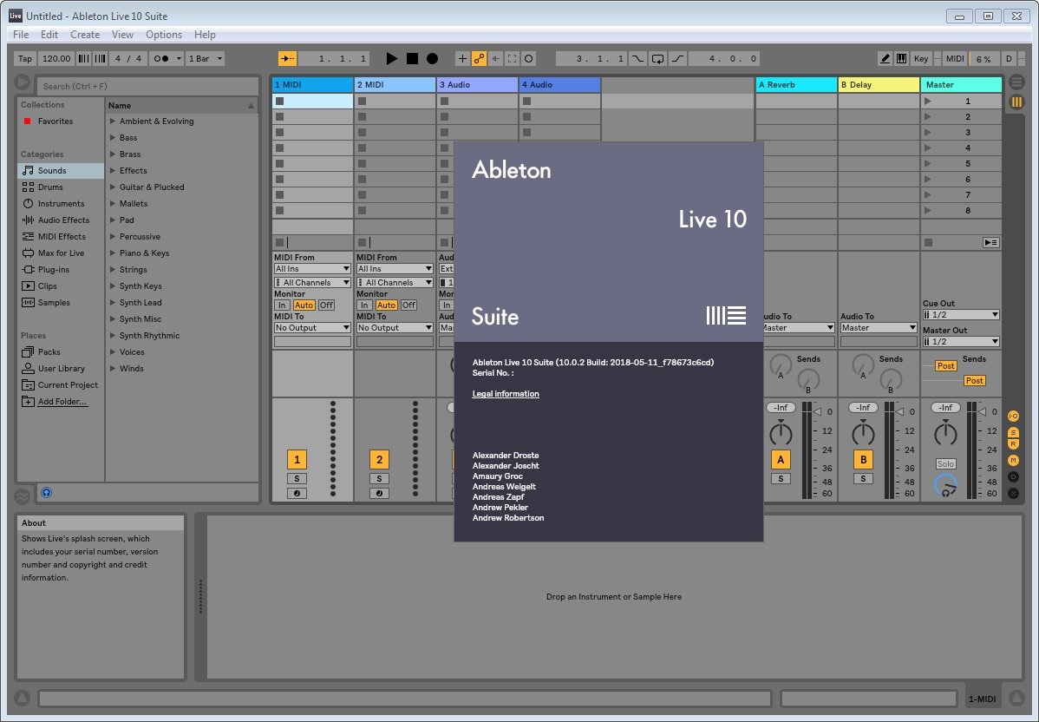The height and width of the screenshot is (722, 1039).
Task: Toggle the A Reverb return track activator
Action: [781, 459]
